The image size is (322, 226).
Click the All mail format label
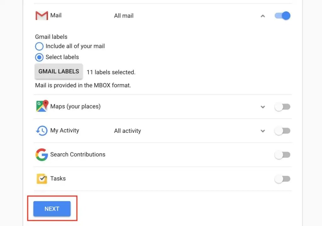pos(124,15)
